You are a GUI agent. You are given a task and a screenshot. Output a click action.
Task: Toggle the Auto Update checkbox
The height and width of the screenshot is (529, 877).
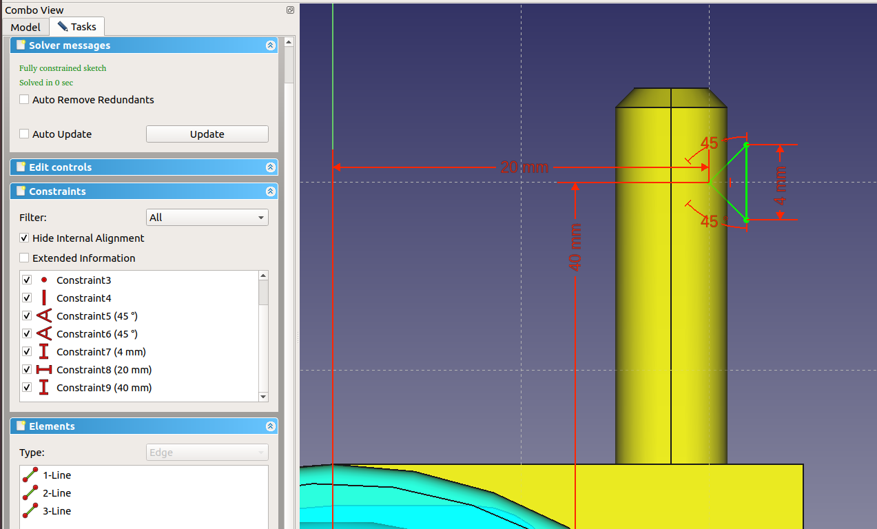pyautogui.click(x=24, y=134)
